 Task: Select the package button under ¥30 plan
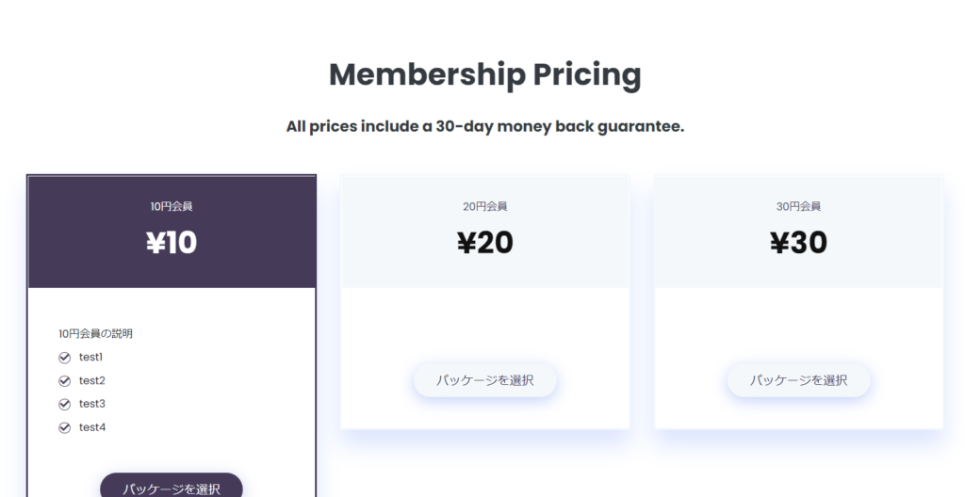[x=799, y=380]
